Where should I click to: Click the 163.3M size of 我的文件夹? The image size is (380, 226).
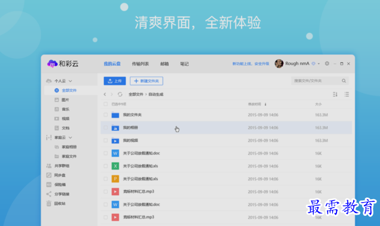coord(322,115)
